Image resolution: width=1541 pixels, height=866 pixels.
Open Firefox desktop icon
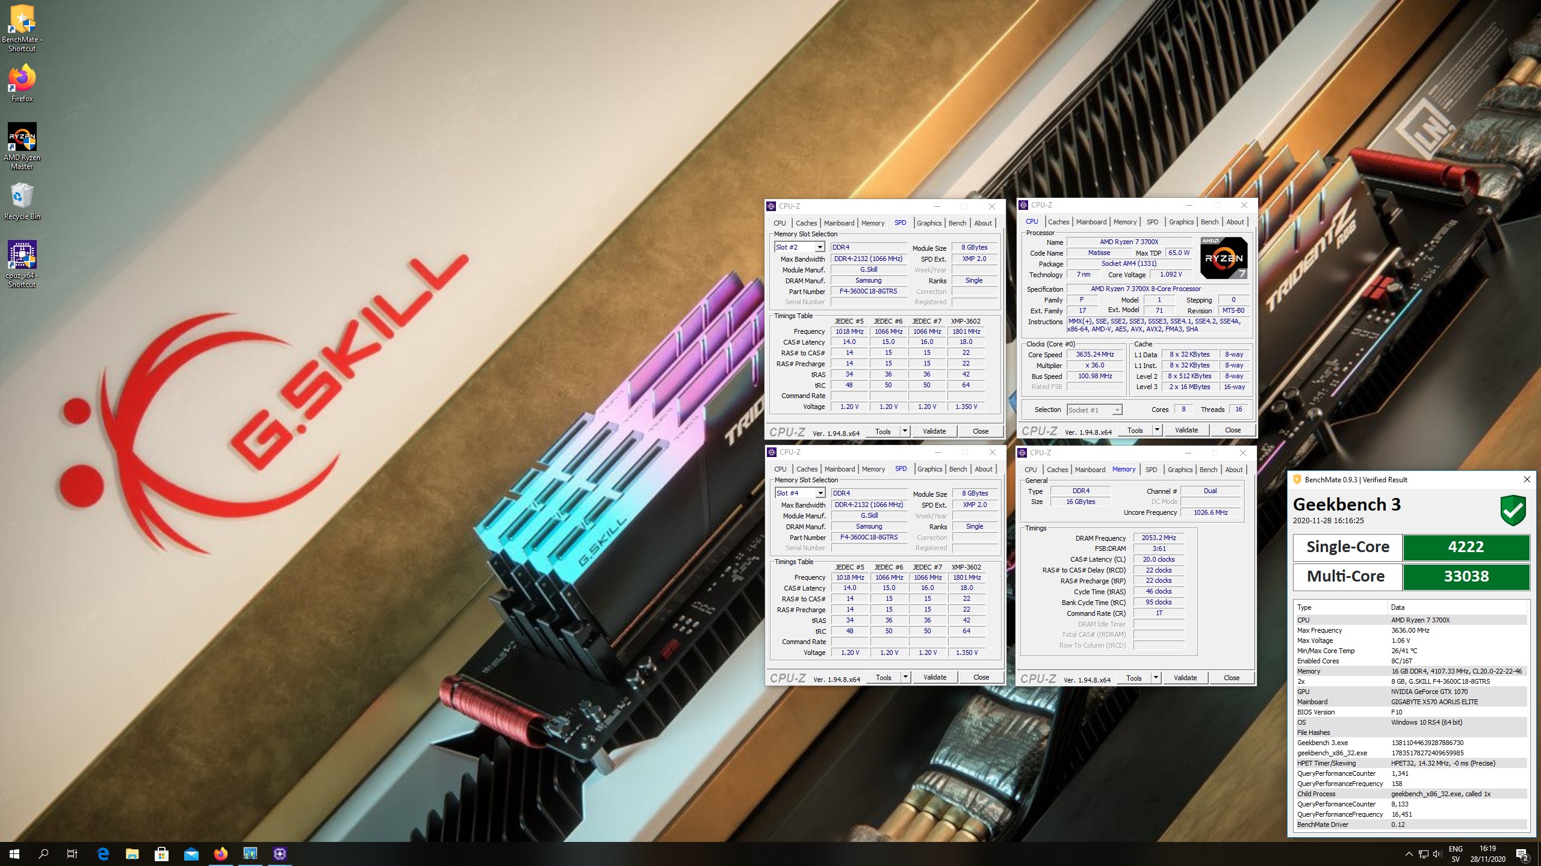[22, 84]
